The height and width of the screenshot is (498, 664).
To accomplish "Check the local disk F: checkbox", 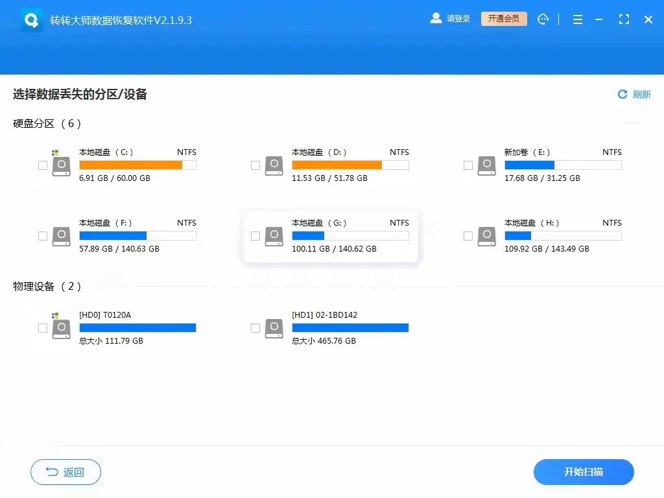I will pyautogui.click(x=43, y=236).
